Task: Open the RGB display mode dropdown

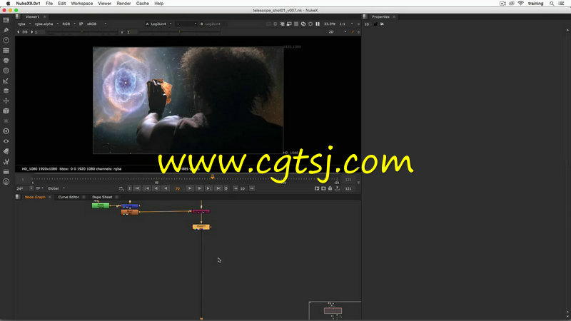Action: tap(69, 24)
